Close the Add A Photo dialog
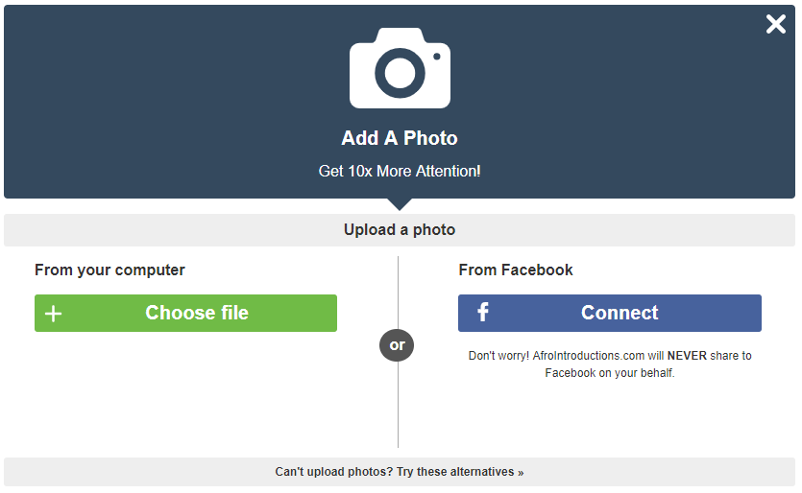 pos(775,24)
